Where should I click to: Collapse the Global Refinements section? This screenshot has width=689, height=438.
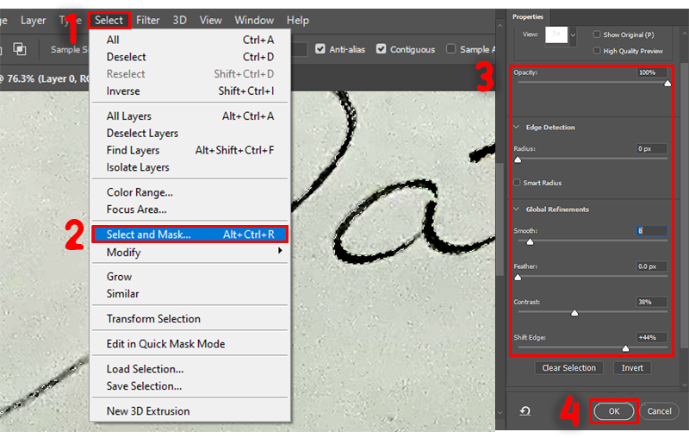pos(517,210)
